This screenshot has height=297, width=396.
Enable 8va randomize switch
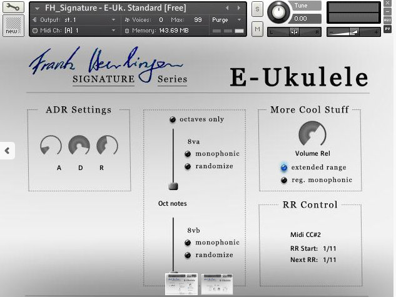[x=188, y=166]
